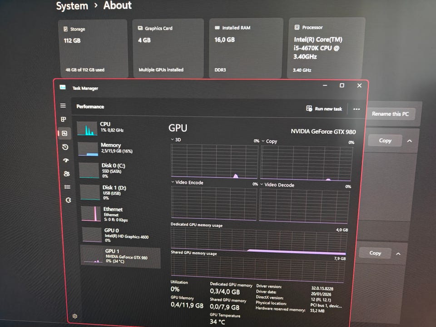Open Users page icon in sidebar

click(67, 174)
